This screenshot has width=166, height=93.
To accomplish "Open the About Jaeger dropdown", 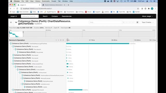I will click(147, 16).
